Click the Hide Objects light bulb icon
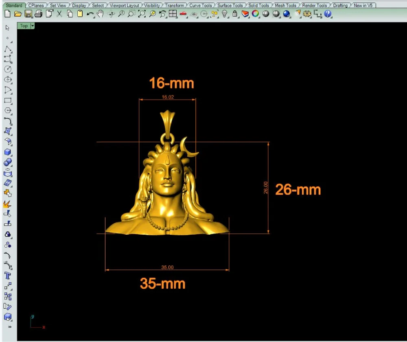 point(225,14)
